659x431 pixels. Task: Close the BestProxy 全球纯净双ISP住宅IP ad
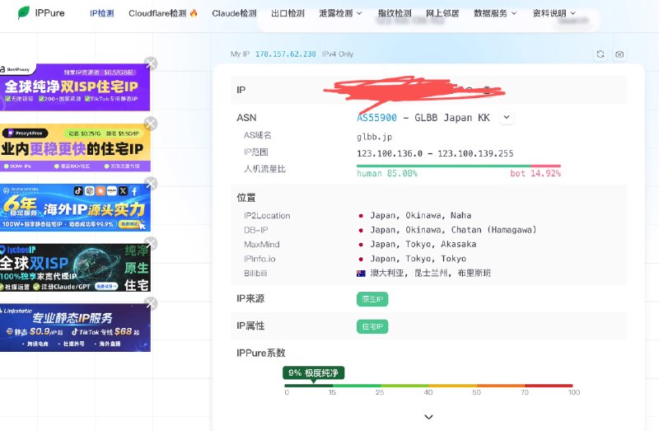point(151,63)
